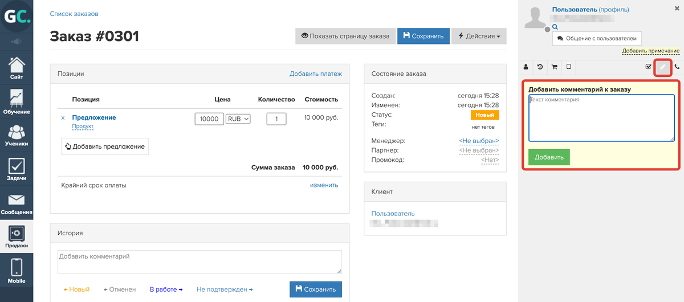Open the history clock icon tab
Screen dimensions: 684x302
(x=540, y=67)
